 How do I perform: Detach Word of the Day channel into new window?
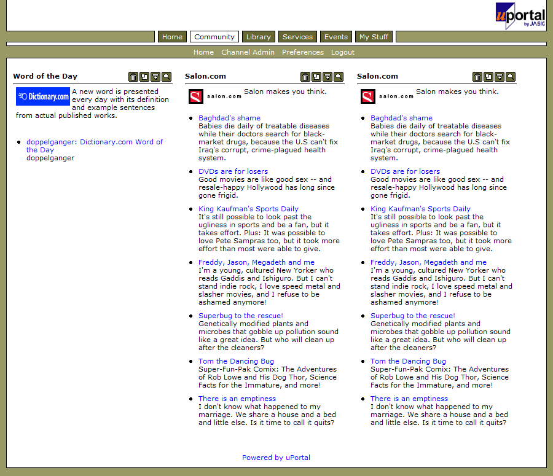144,77
